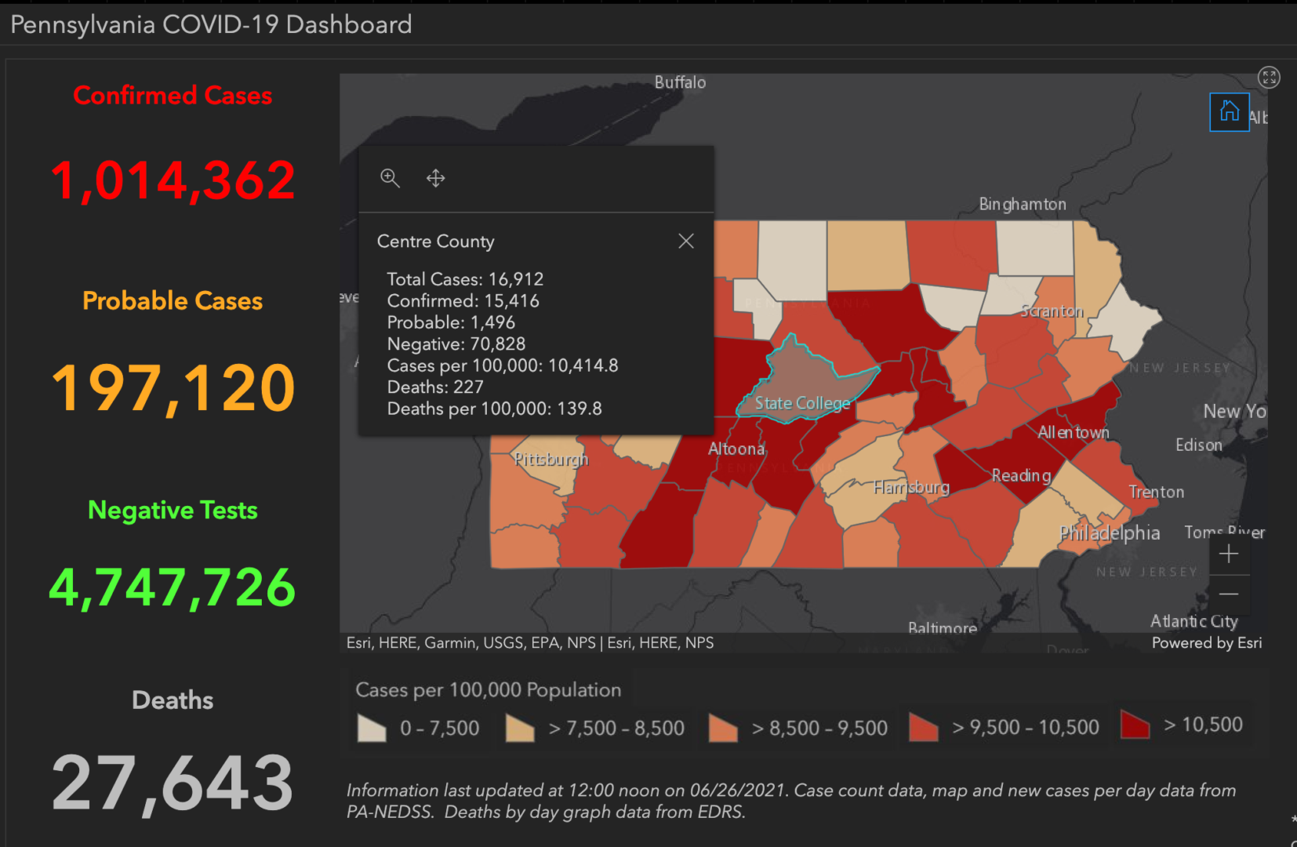Image resolution: width=1297 pixels, height=847 pixels.
Task: Click the Confirmed Cases total figure
Action: (173, 179)
